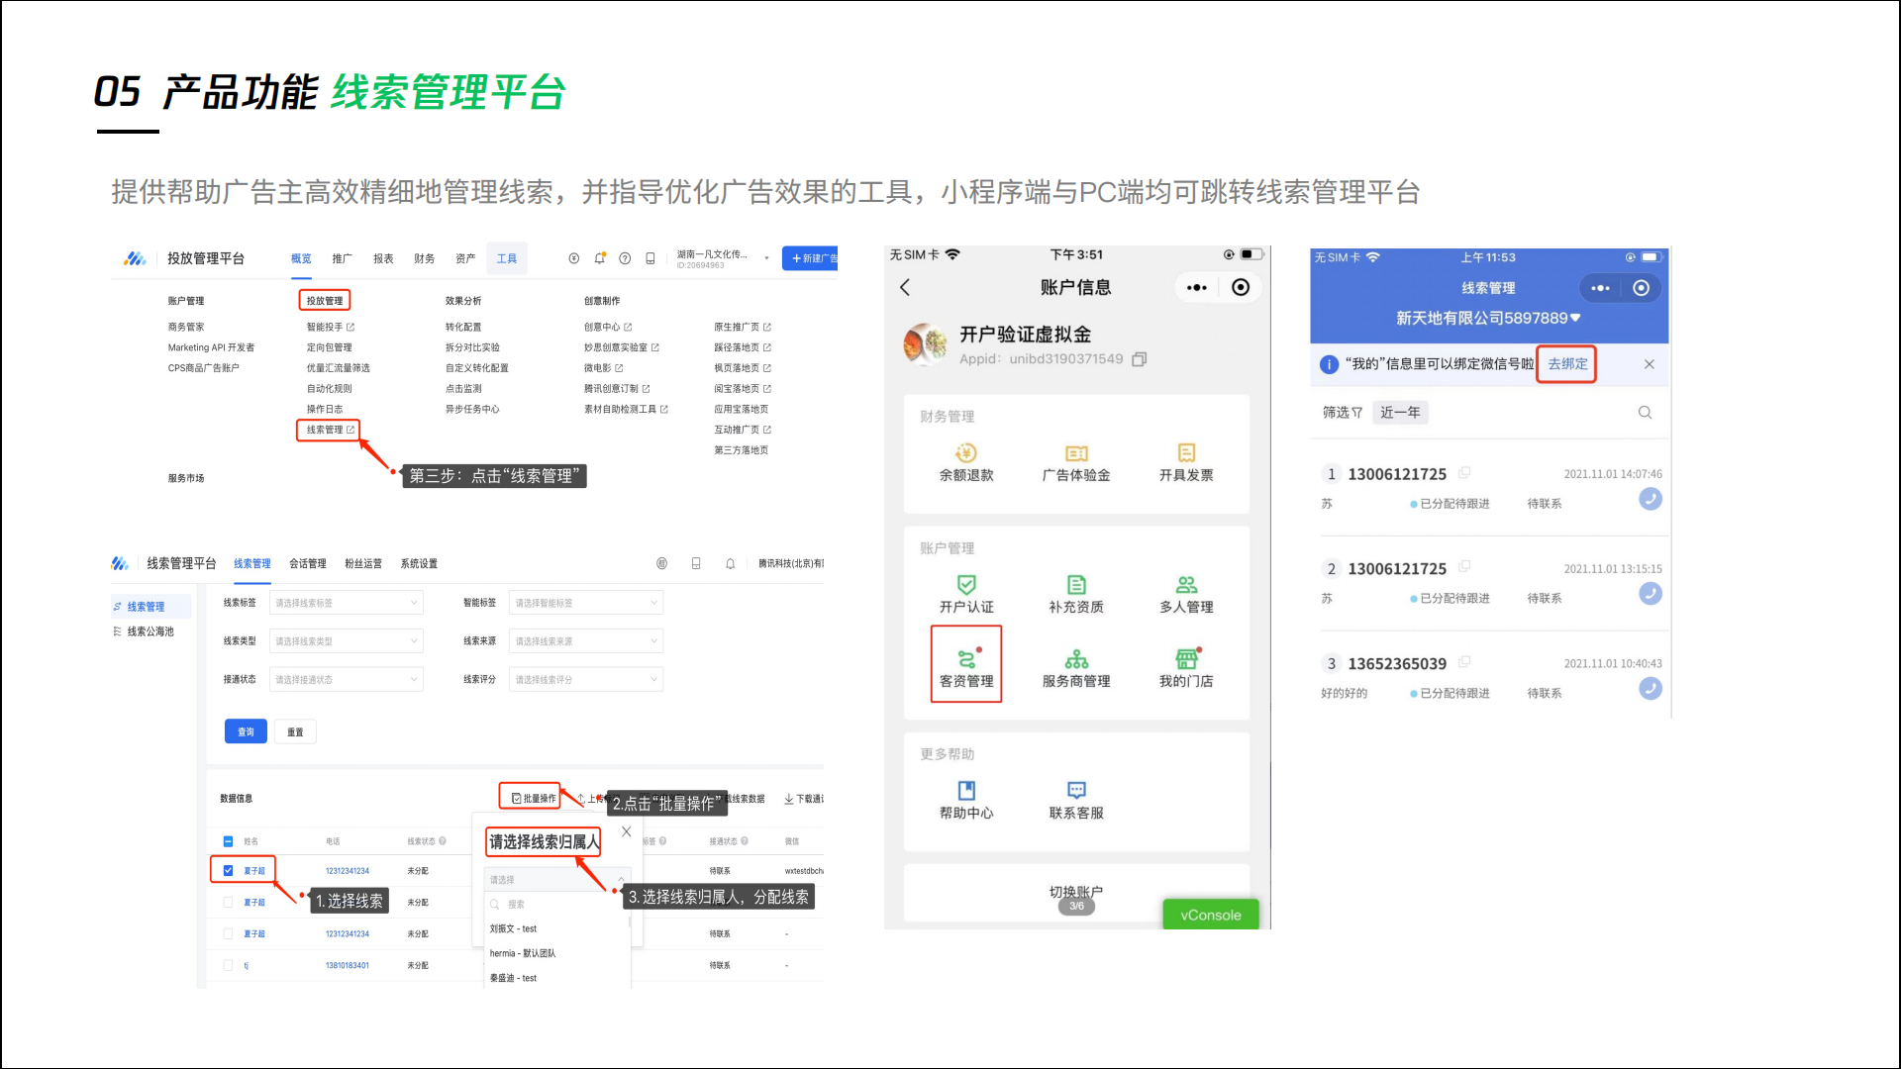Open 广告体验金 icon in finance section
The image size is (1901, 1069).
click(x=1076, y=453)
